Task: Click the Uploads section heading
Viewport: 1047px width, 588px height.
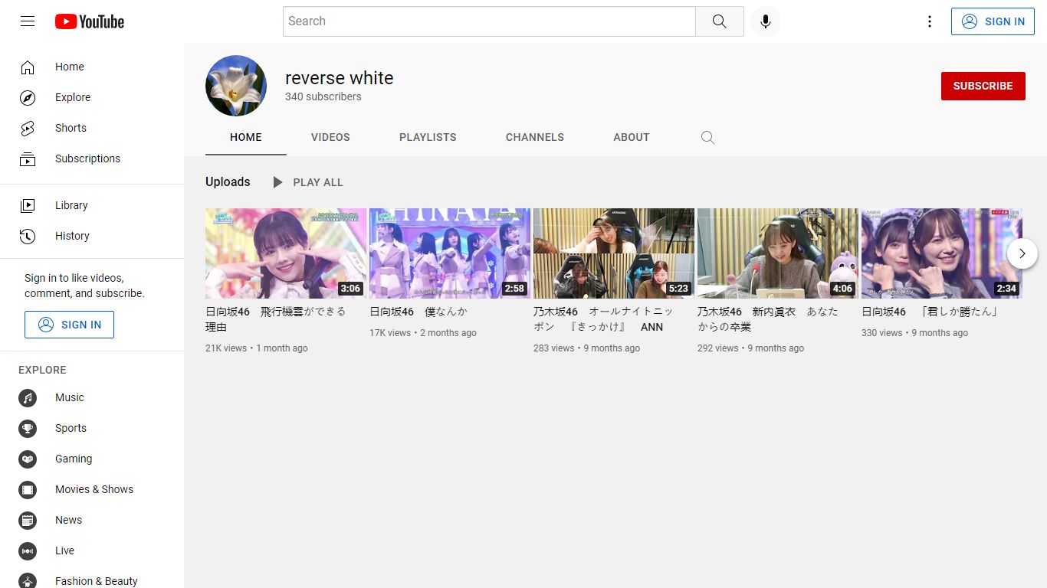Action: [228, 181]
